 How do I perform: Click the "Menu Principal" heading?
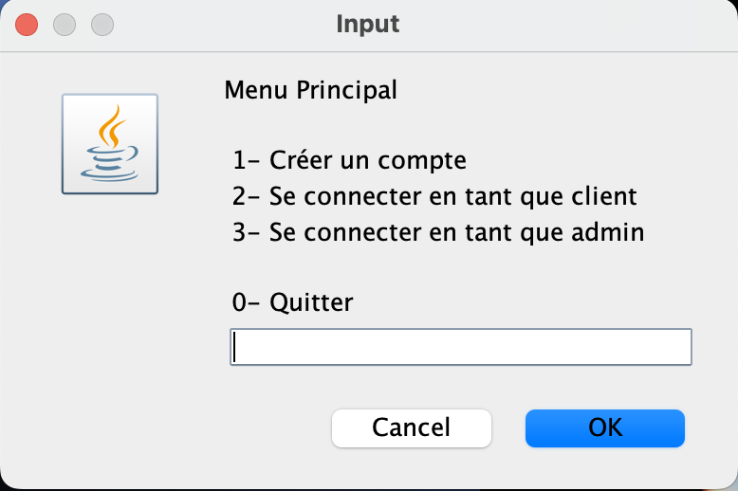(310, 91)
